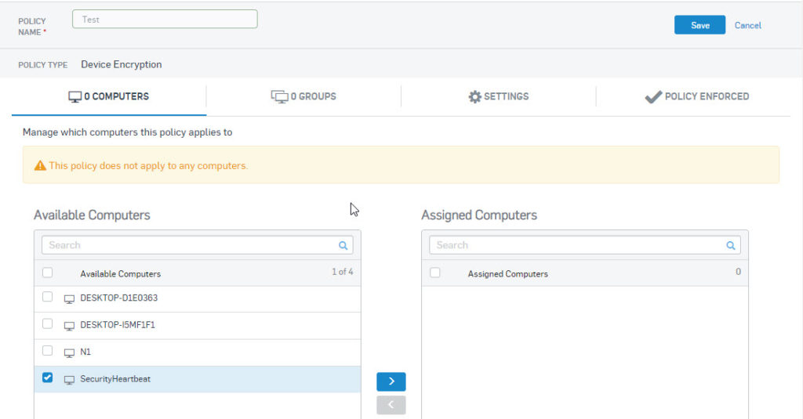The height and width of the screenshot is (419, 803).
Task: Save the policy with the Save button
Action: (x=699, y=25)
